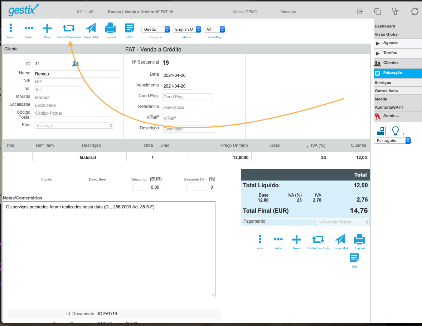The image size is (422, 326).
Task: Click the lightbulb tips icon in sidebar
Action: click(x=396, y=131)
